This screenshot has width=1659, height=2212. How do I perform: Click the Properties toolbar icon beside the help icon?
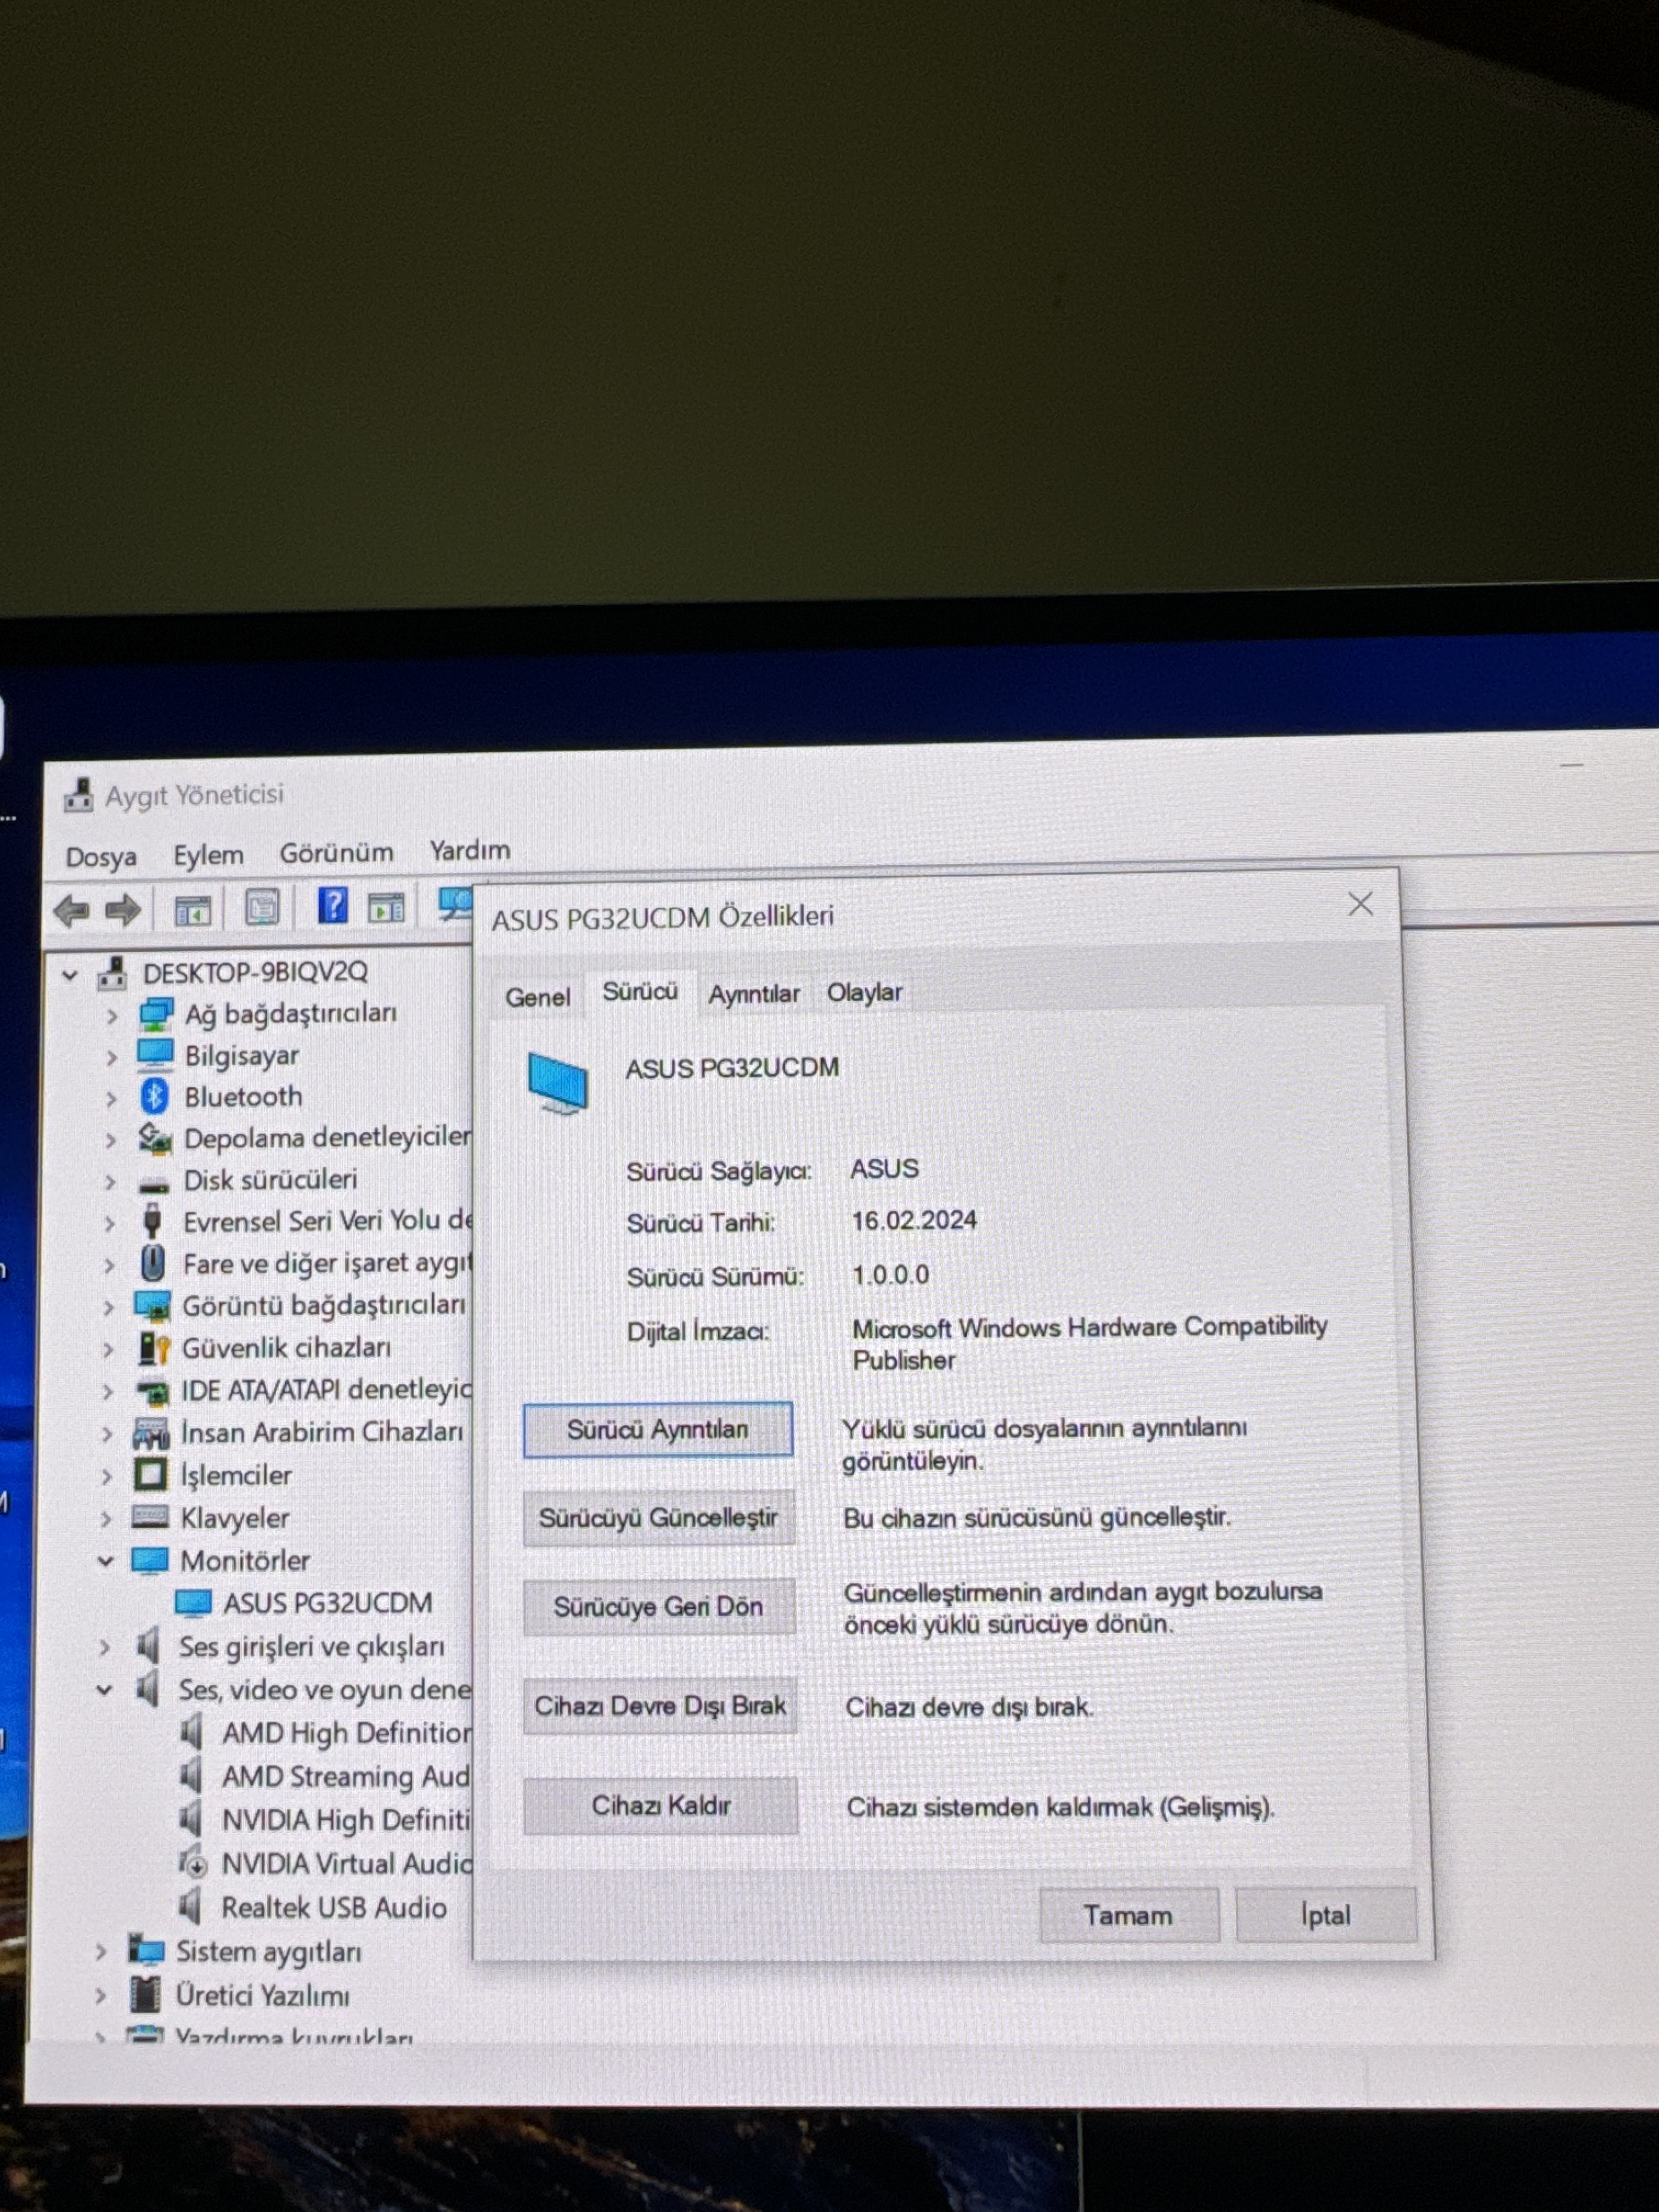click(x=262, y=908)
